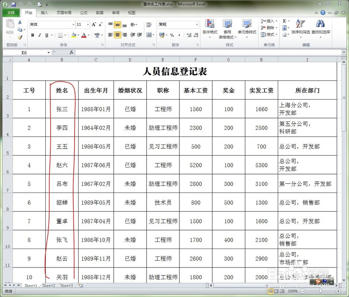Click the accounting currency format icon
This screenshot has height=297, width=349.
pyautogui.click(x=162, y=35)
